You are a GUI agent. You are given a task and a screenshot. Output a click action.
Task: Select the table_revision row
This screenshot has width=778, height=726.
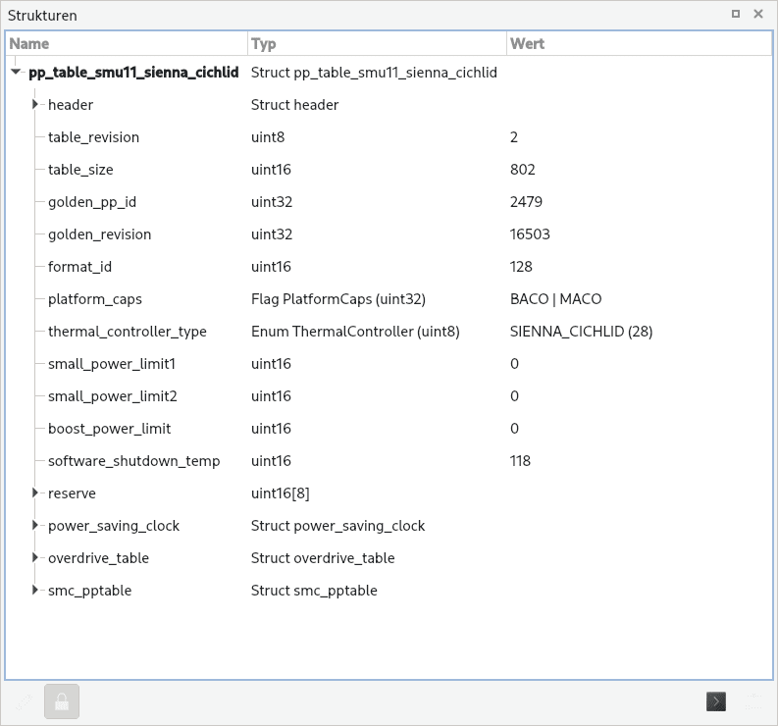pos(389,137)
